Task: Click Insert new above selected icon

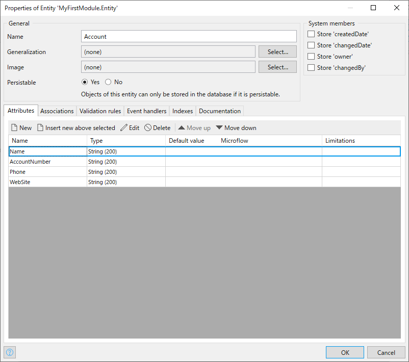Action: point(40,128)
